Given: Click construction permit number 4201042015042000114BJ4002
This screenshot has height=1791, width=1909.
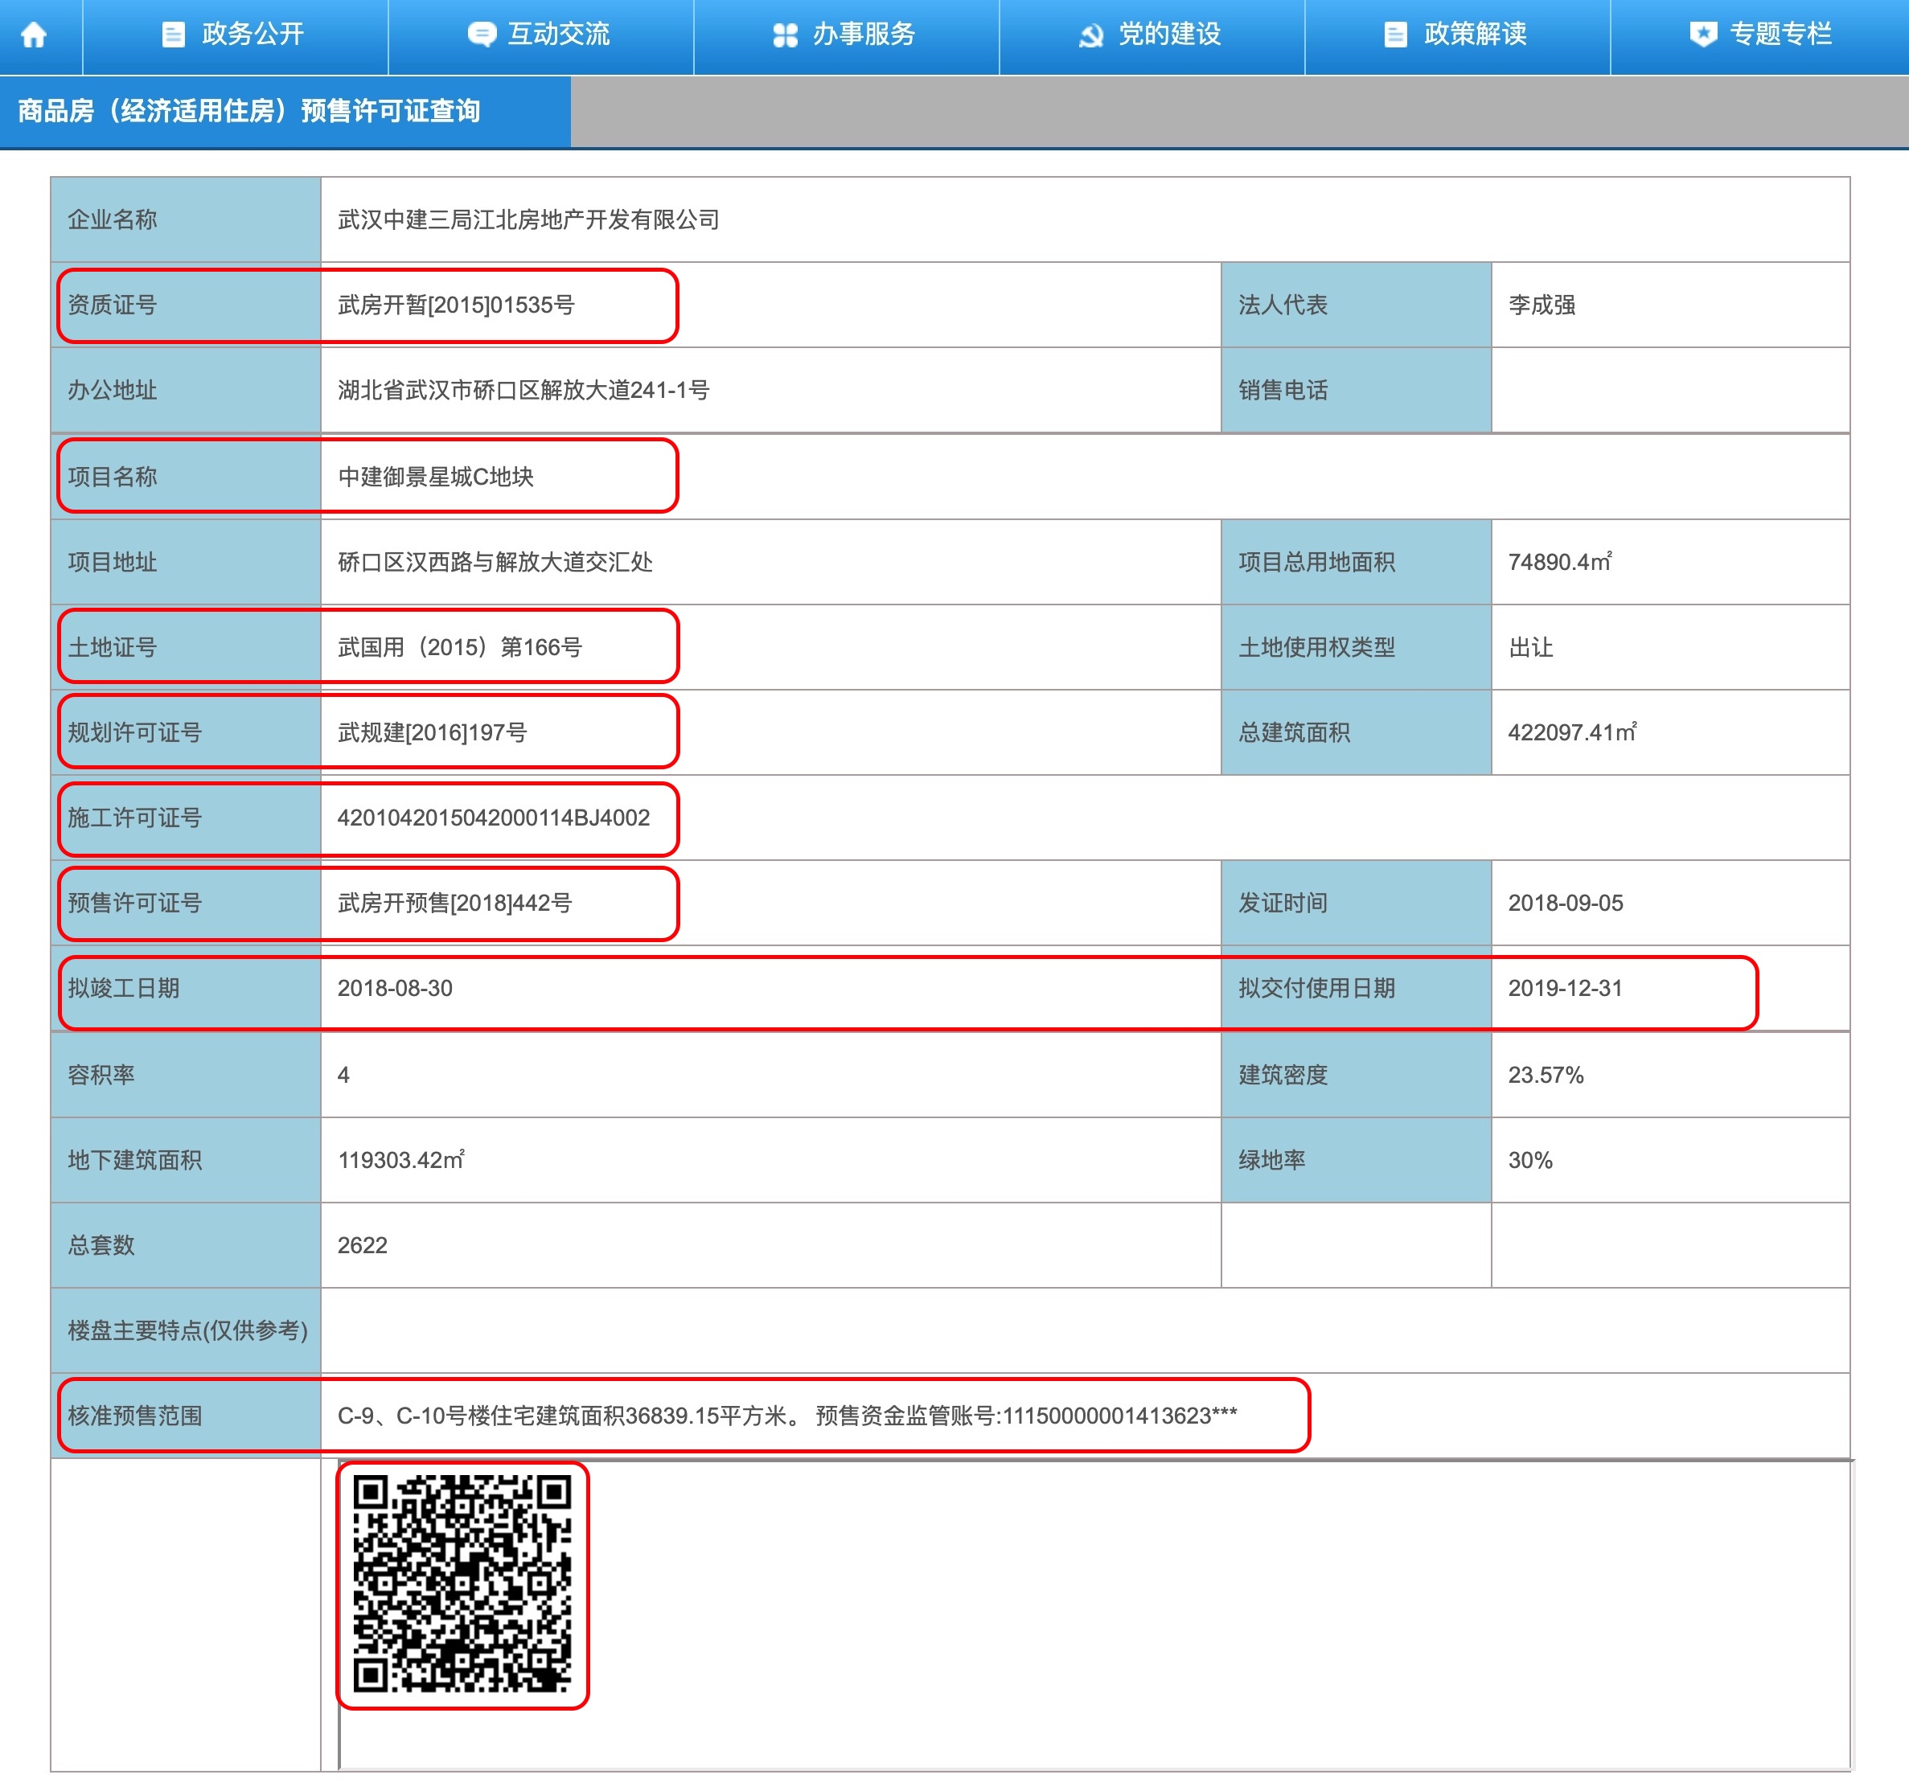Looking at the screenshot, I should coord(493,818).
